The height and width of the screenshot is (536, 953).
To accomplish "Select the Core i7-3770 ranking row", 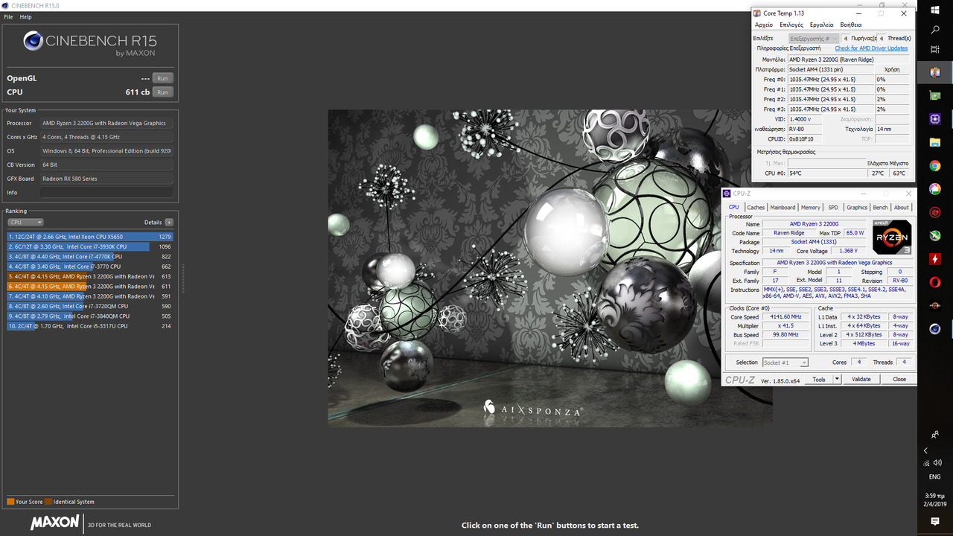I will tap(90, 267).
